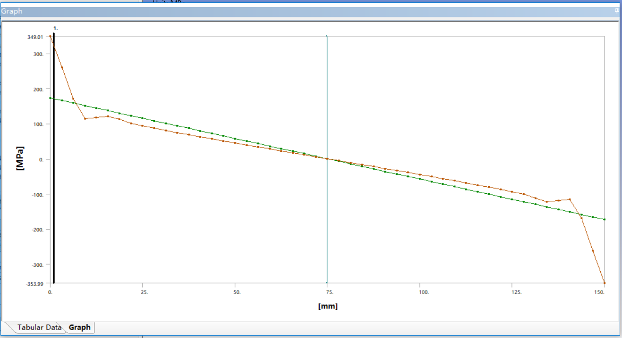Click the teal vertical cursor line at 75 mm
The height and width of the screenshot is (338, 622).
point(327,159)
